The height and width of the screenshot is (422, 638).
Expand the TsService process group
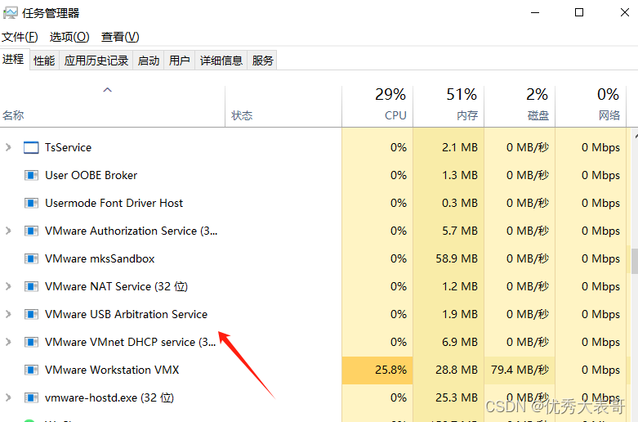(8, 147)
